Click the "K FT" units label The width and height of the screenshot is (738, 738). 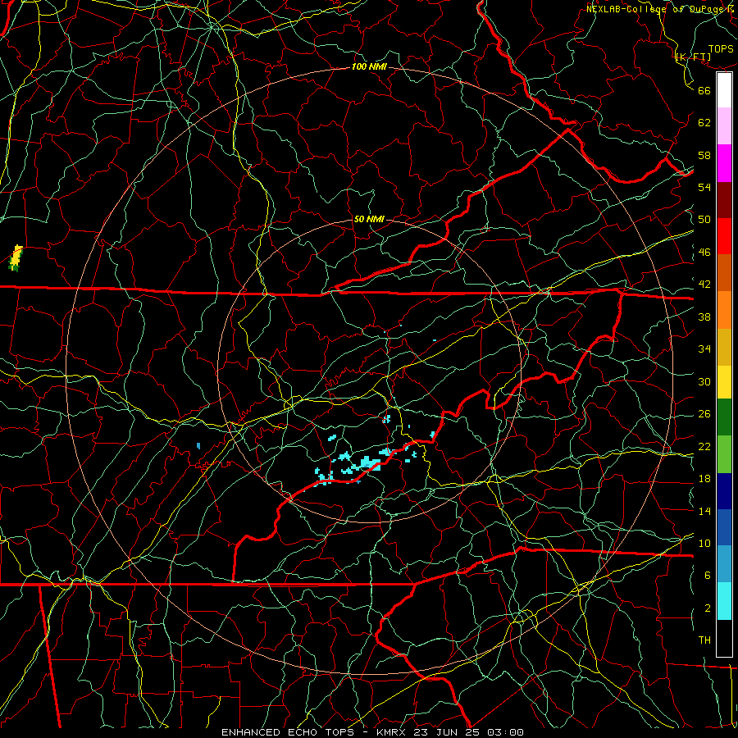(x=693, y=57)
